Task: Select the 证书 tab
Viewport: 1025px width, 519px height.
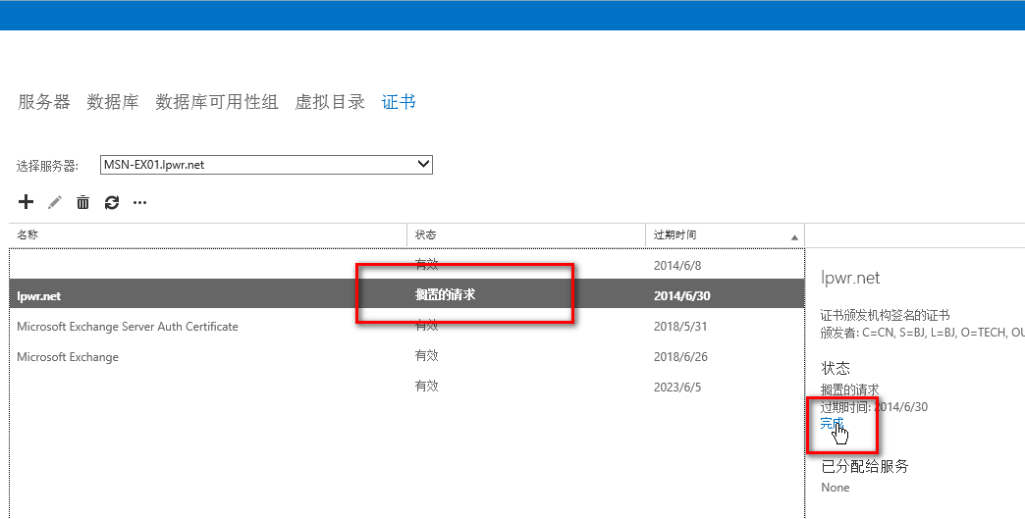Action: point(399,102)
